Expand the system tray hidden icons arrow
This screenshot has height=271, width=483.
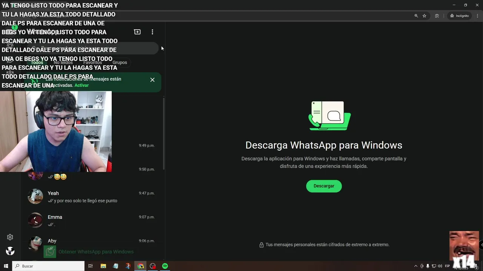pyautogui.click(x=416, y=266)
